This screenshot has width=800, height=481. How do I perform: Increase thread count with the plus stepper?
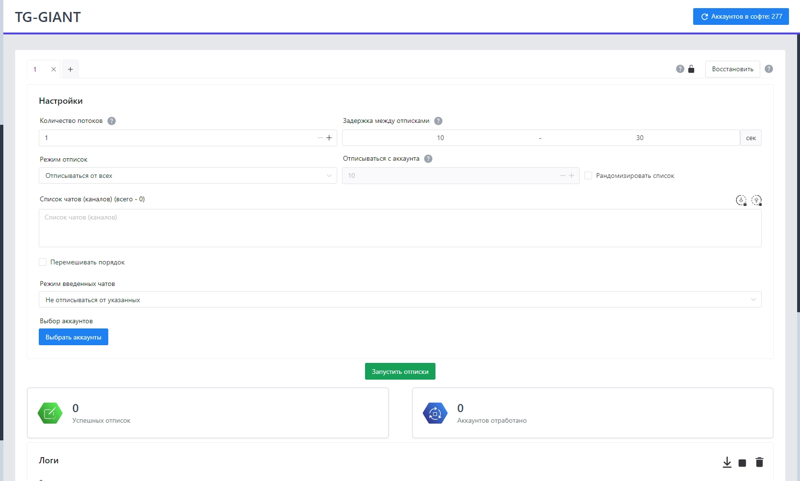[329, 138]
